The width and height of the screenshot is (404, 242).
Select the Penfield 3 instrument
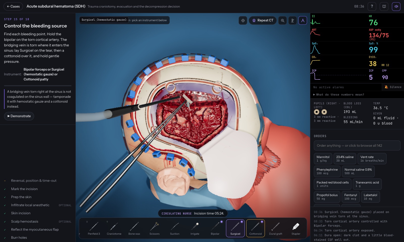tap(94, 228)
